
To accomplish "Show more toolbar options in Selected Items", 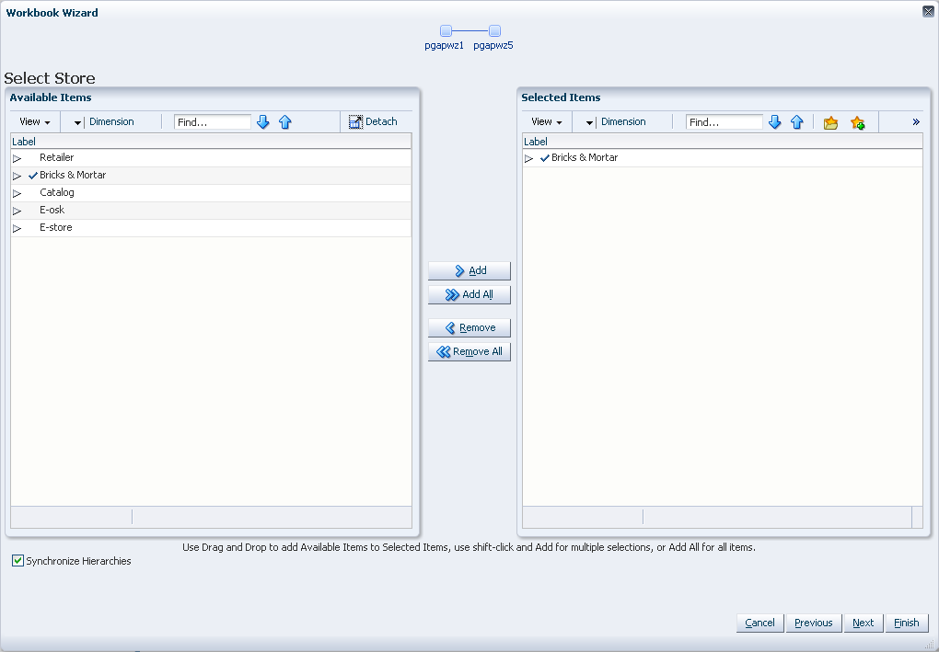I will pos(916,122).
